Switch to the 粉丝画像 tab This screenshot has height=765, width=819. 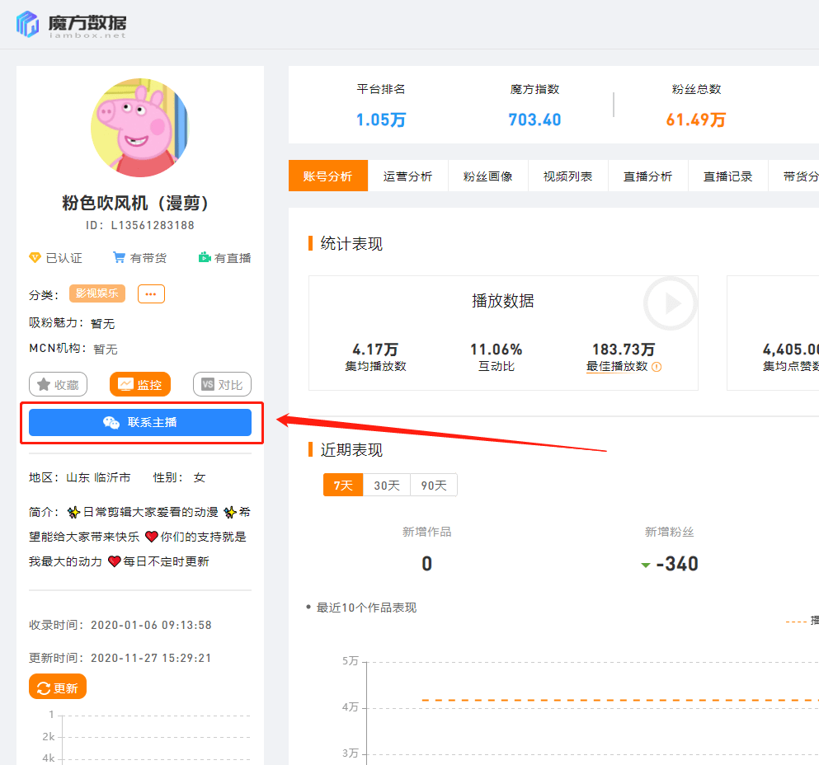pos(487,176)
